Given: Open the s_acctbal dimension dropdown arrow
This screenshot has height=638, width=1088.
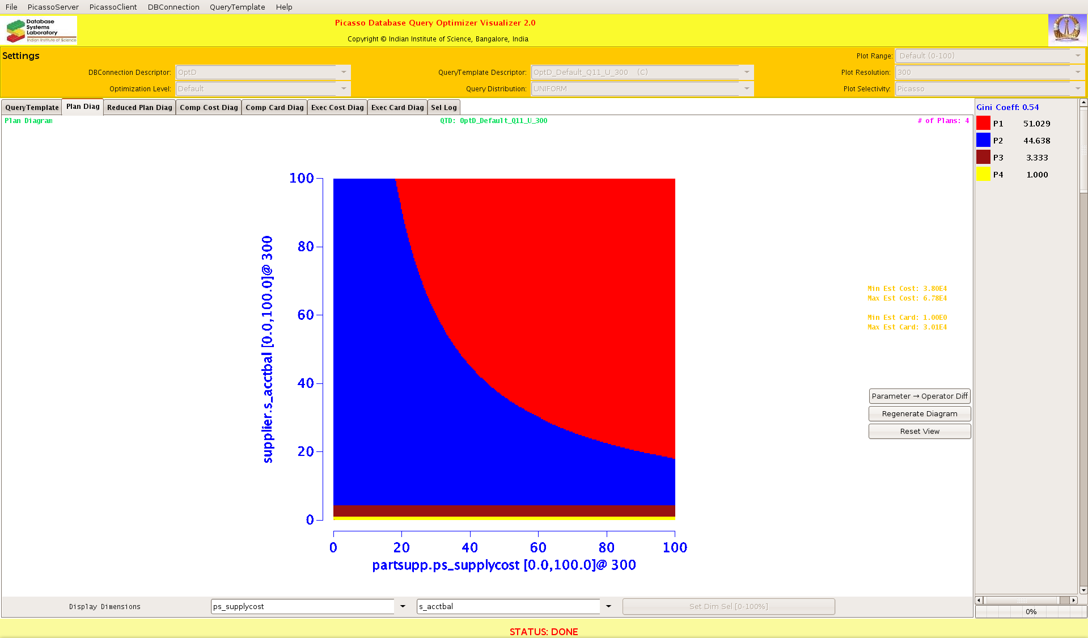Looking at the screenshot, I should (x=608, y=606).
